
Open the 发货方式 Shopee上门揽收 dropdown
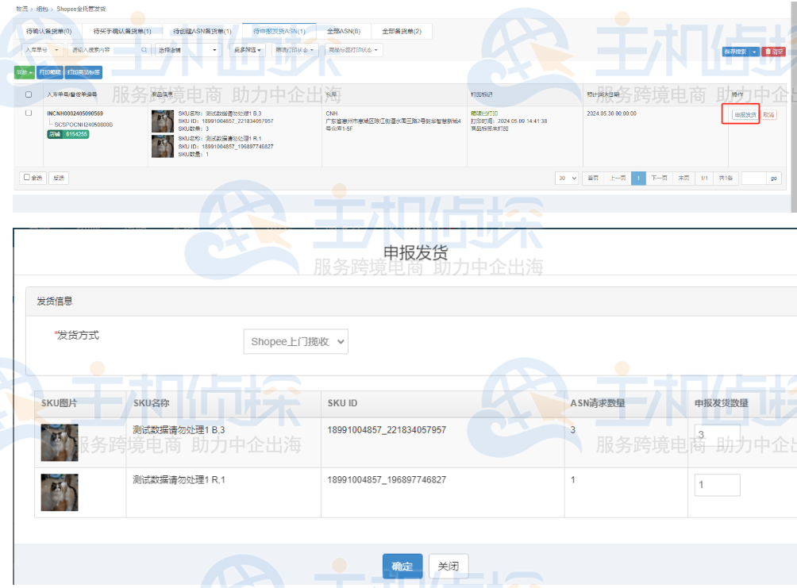[x=296, y=341]
